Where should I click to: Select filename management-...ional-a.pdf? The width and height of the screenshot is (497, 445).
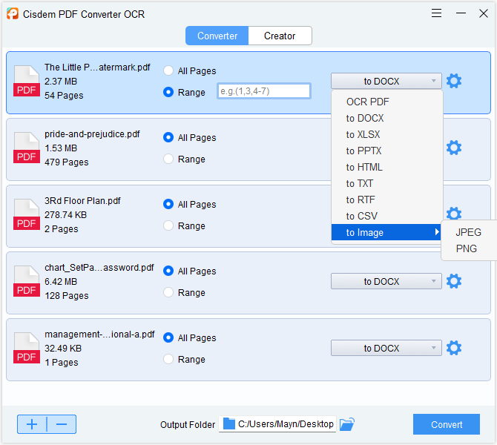pyautogui.click(x=99, y=334)
